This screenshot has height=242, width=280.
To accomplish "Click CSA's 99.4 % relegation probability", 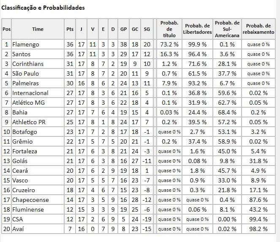I will pyautogui.click(x=258, y=219).
